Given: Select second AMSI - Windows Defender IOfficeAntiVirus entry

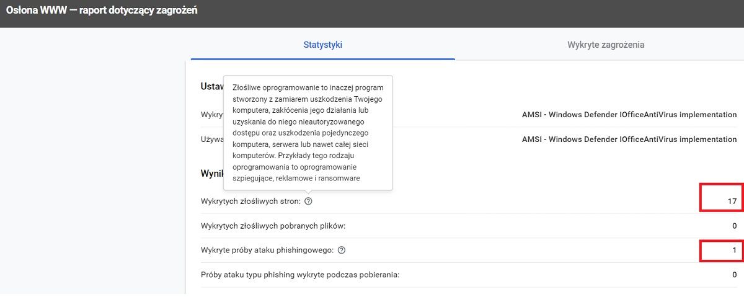Looking at the screenshot, I should 629,139.
